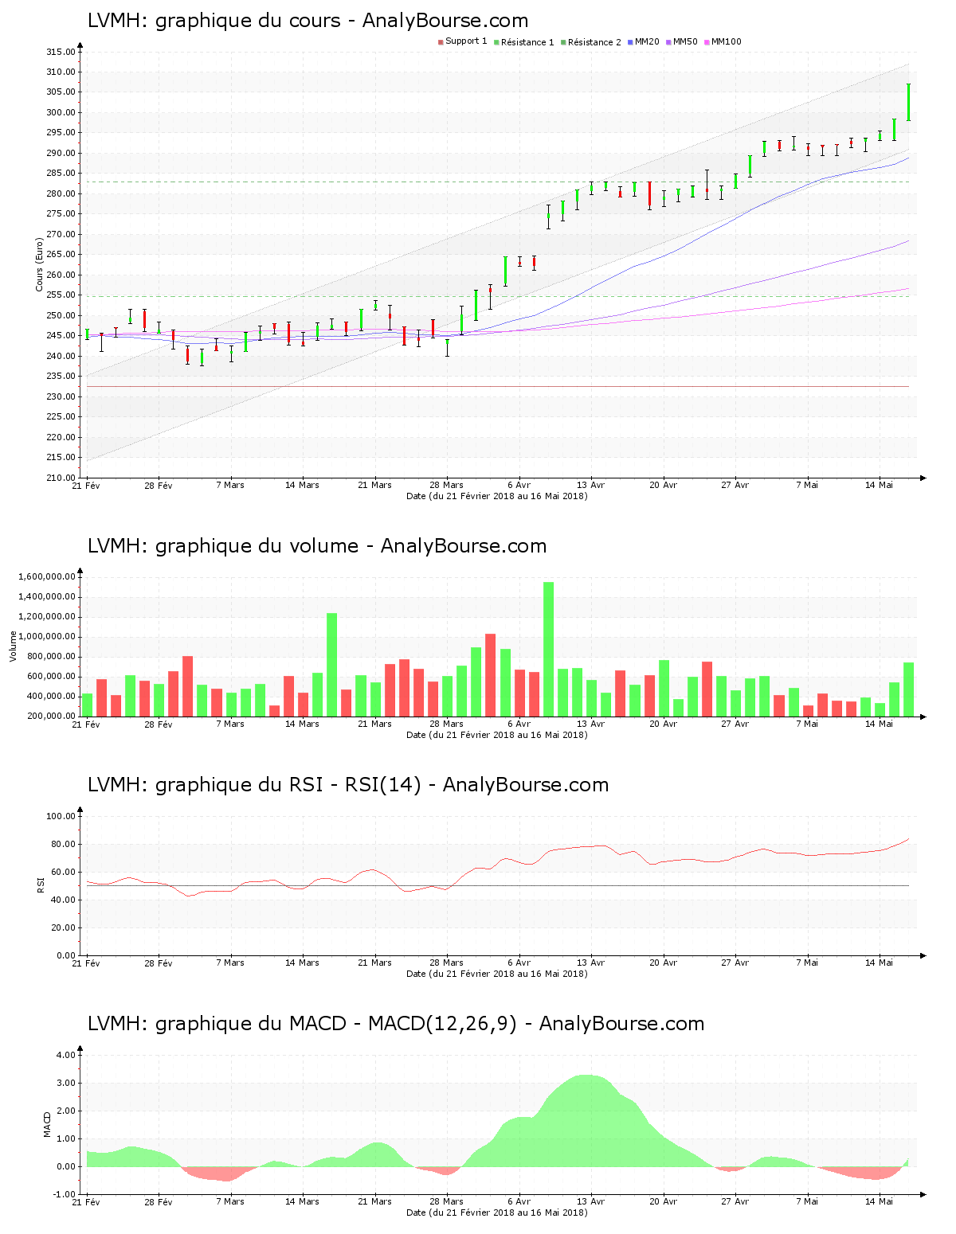Click the "300.00" tick on price axis
The image size is (956, 1234).
(x=61, y=112)
